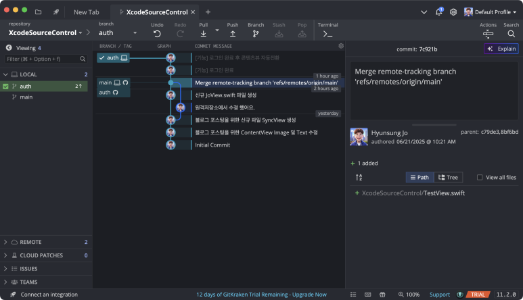
Task: Open graph column settings gear
Action: [341, 46]
